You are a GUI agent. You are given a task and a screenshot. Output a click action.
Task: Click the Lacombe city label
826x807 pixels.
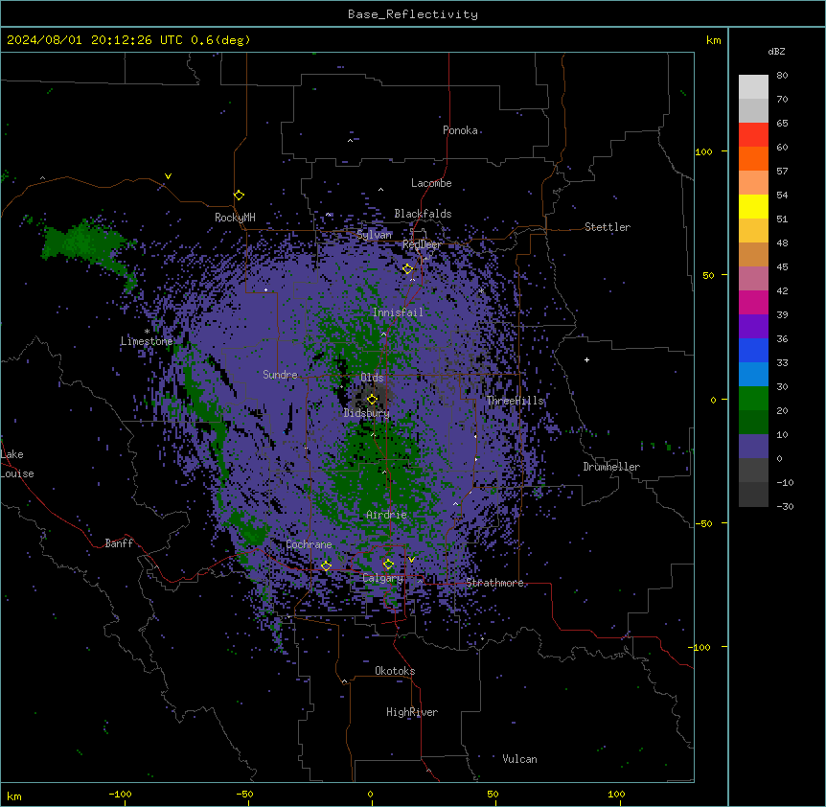[x=431, y=183]
